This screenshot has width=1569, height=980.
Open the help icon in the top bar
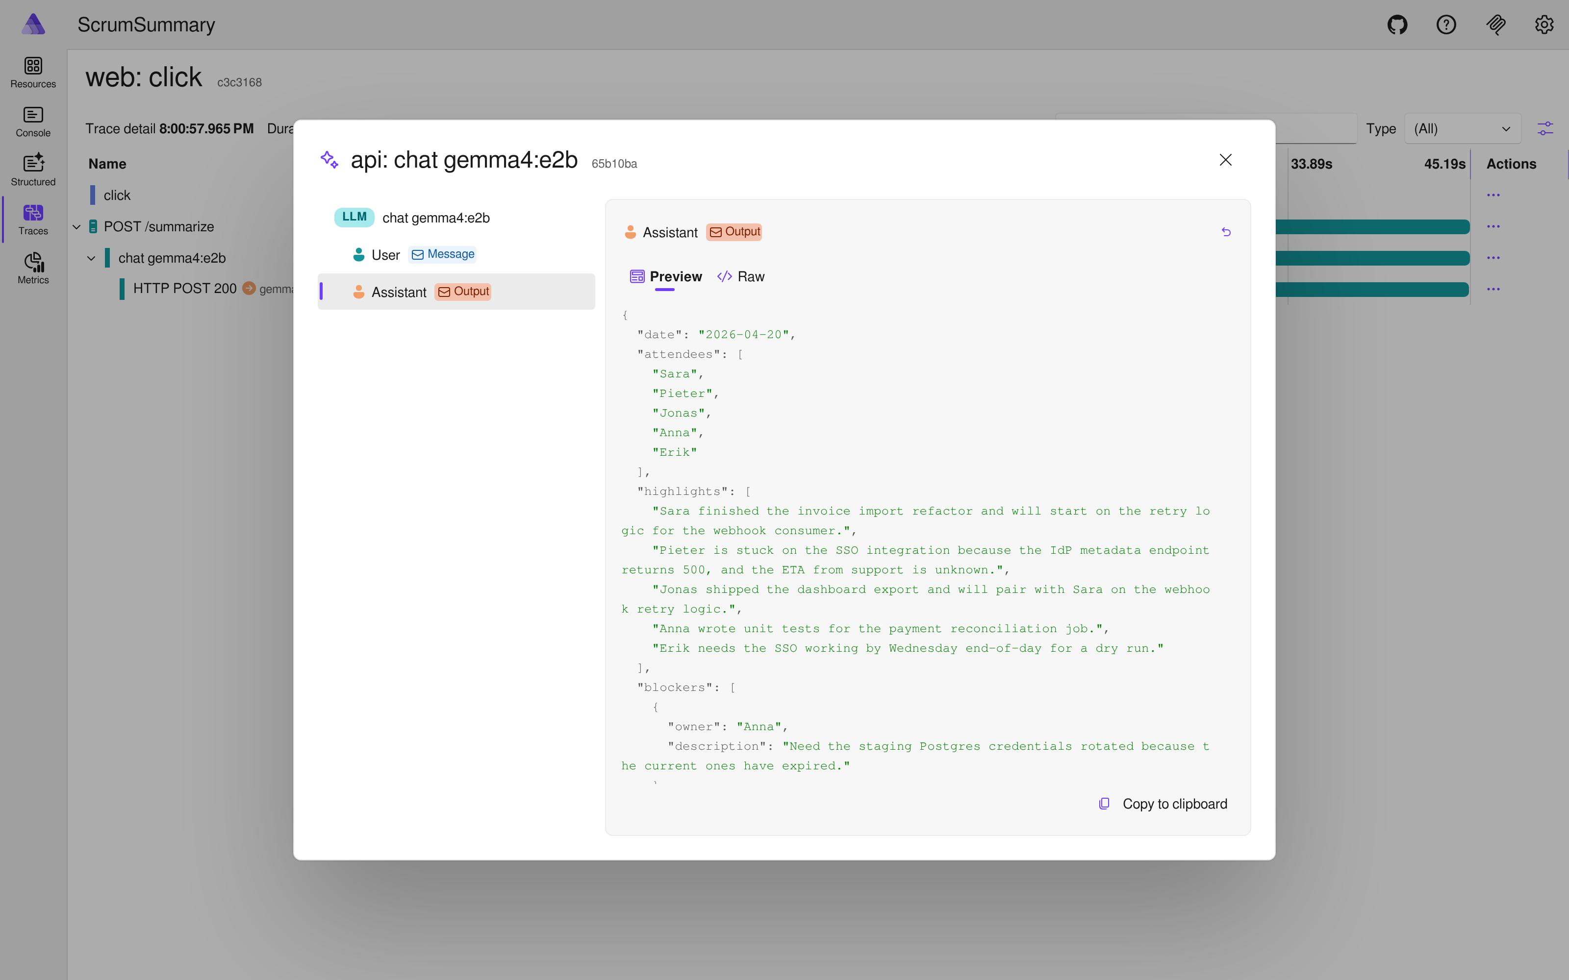[1446, 24]
